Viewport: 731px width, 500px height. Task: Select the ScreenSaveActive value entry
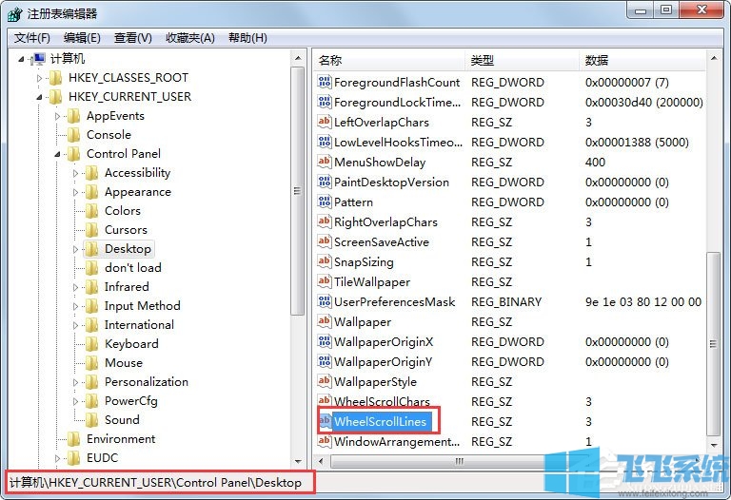pyautogui.click(x=381, y=241)
